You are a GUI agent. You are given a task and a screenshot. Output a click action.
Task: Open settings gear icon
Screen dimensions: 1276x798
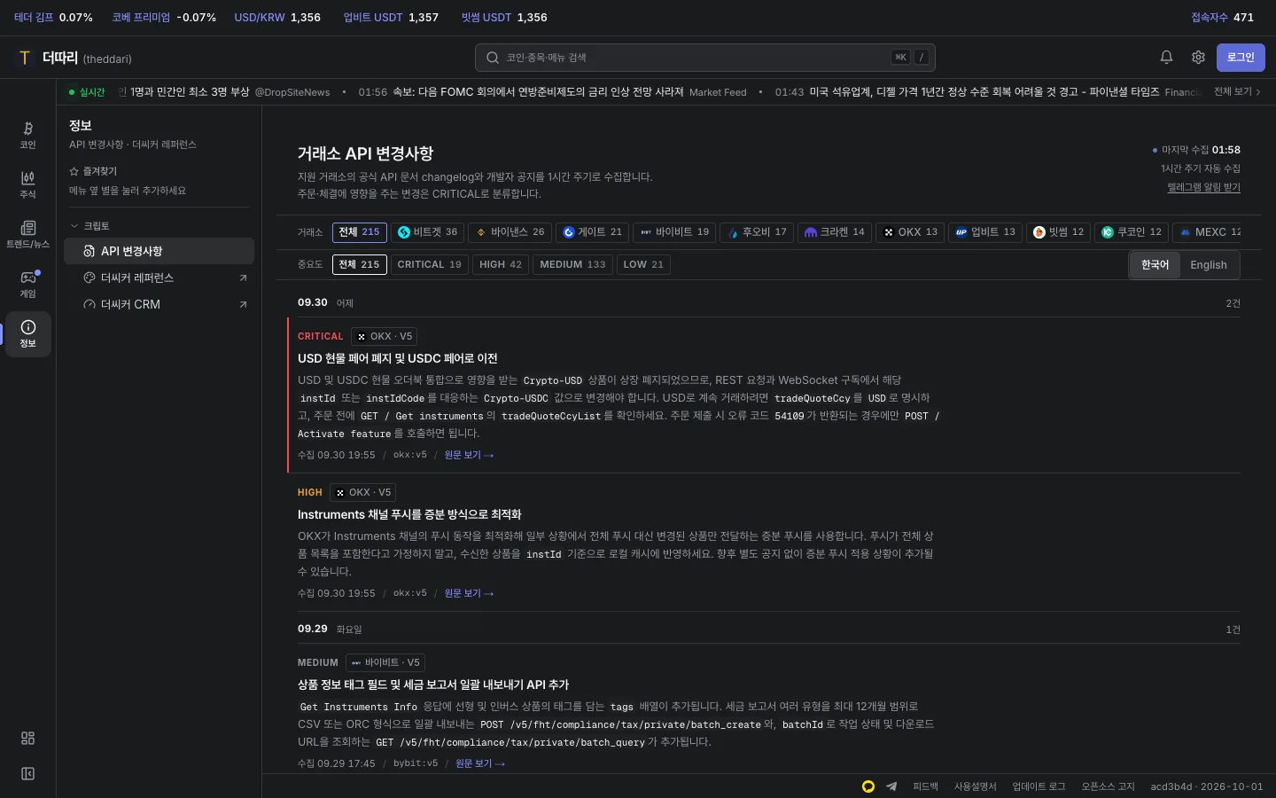tap(1198, 57)
